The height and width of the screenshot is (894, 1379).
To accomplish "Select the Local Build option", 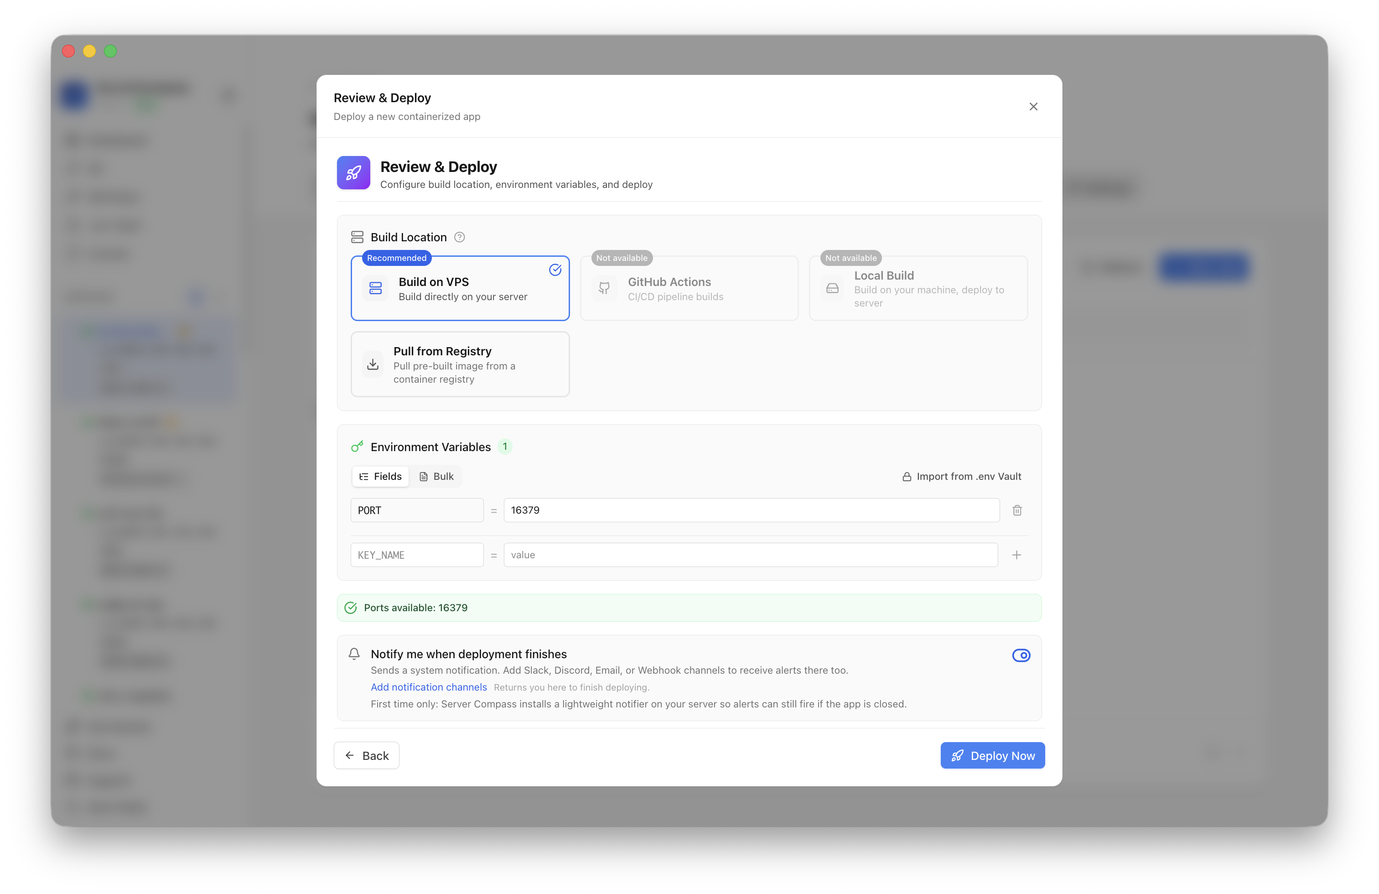I will point(918,288).
